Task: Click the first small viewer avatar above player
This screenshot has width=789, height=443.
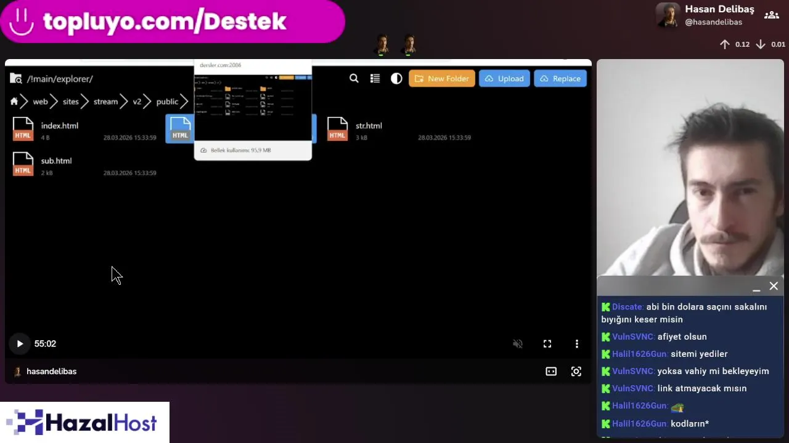Action: 382,44
